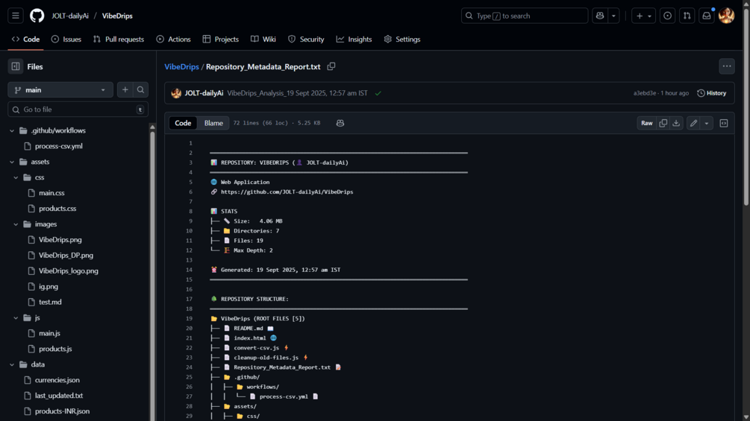
Task: Copy file path next to filename
Action: coord(331,66)
